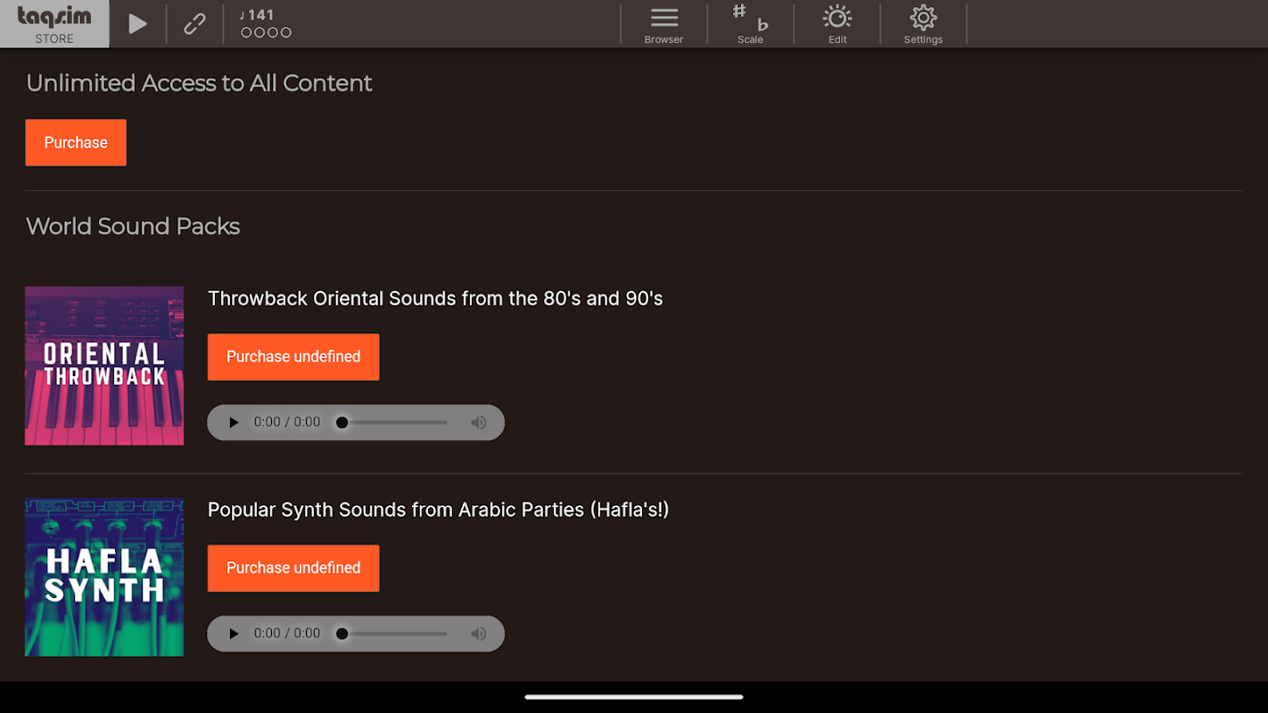1268x713 pixels.
Task: Open the Settings gear
Action: (923, 24)
